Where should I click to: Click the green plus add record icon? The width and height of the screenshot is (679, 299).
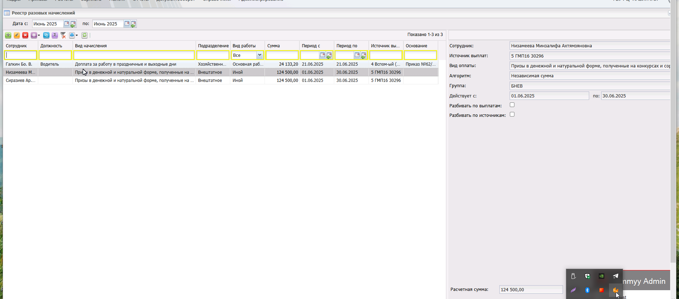8,35
